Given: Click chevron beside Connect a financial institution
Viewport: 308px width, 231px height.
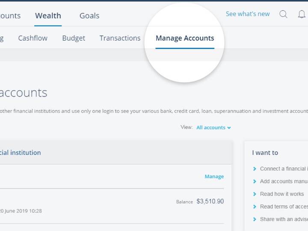Looking at the screenshot, I should 255,169.
